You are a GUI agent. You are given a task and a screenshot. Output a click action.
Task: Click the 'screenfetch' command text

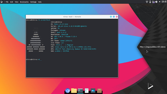(x=45, y=20)
